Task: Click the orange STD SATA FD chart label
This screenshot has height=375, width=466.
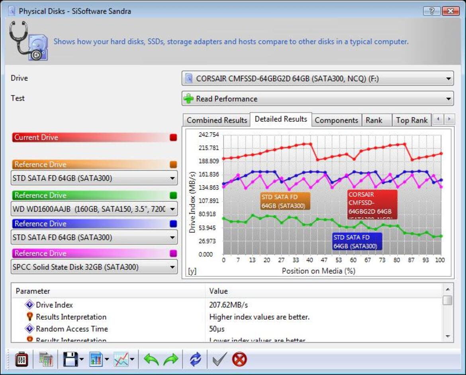Action: pyautogui.click(x=285, y=201)
